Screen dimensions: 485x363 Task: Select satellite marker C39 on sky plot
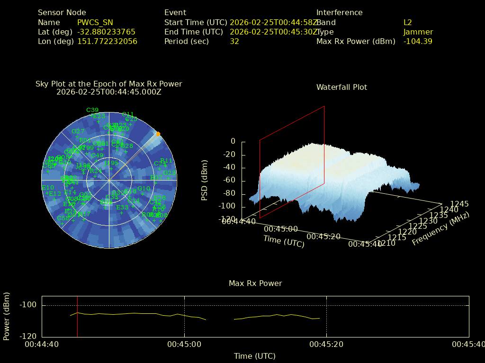point(92,111)
